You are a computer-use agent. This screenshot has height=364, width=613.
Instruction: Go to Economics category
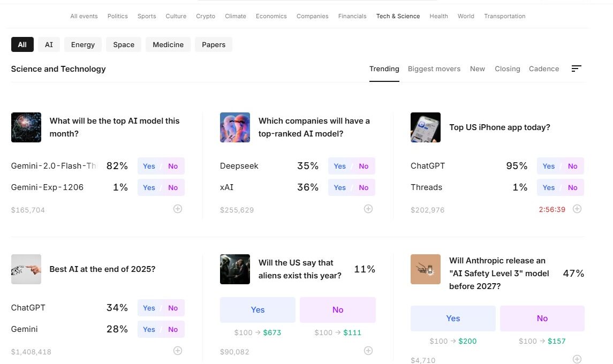coord(271,16)
